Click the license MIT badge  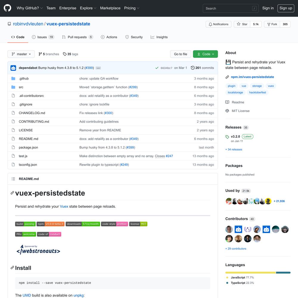pos(138,224)
